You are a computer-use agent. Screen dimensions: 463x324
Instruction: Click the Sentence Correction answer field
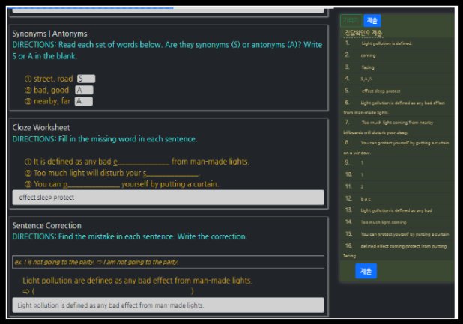[169, 305]
